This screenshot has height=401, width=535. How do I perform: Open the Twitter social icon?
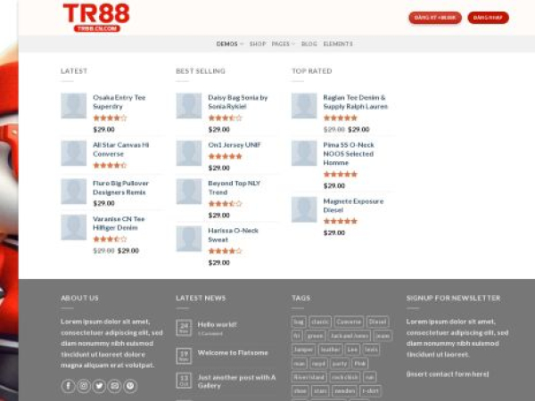tap(99, 386)
